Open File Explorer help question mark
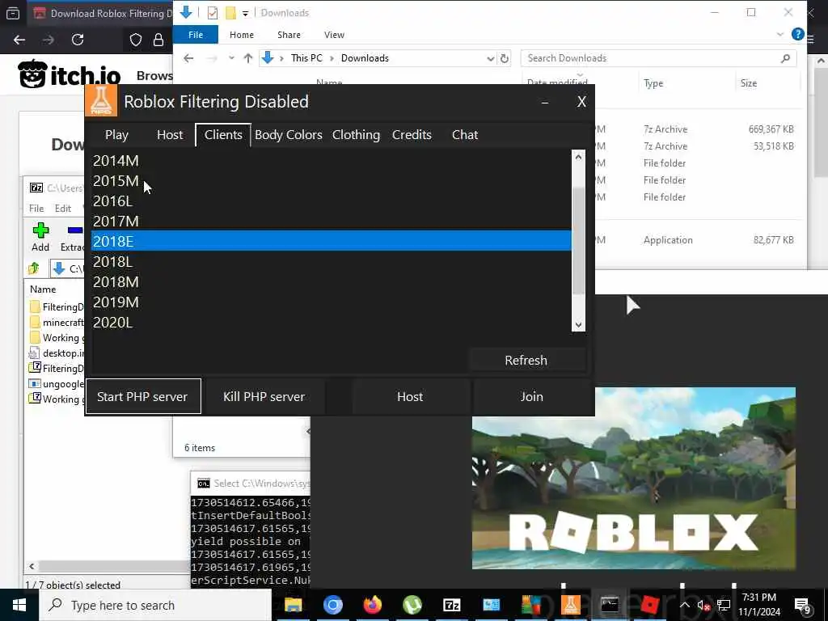Viewport: 828px width, 621px height. point(797,34)
